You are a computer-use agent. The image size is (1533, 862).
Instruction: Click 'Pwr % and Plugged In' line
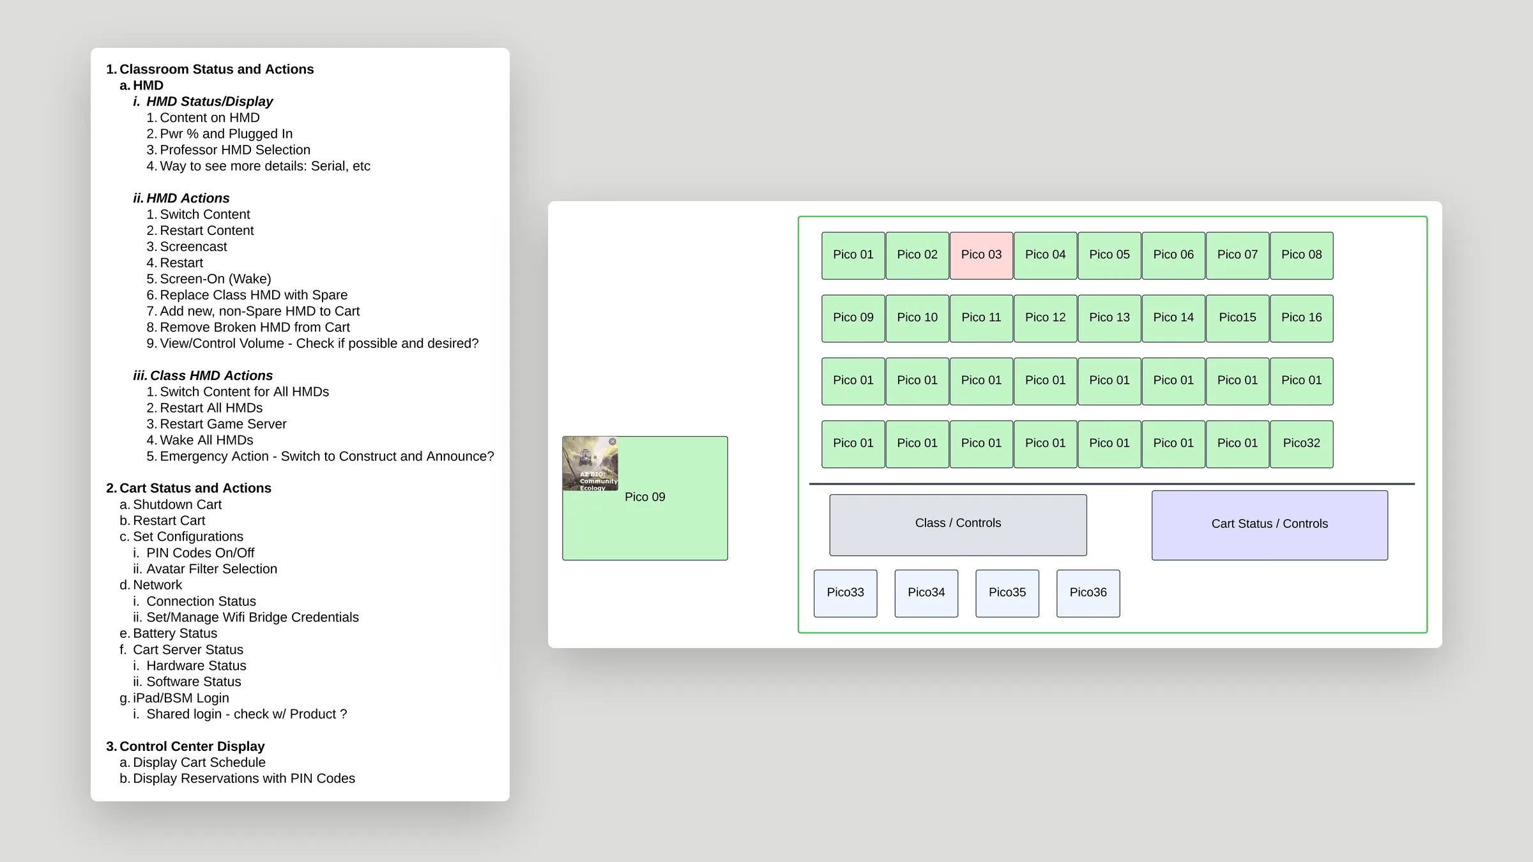point(226,133)
